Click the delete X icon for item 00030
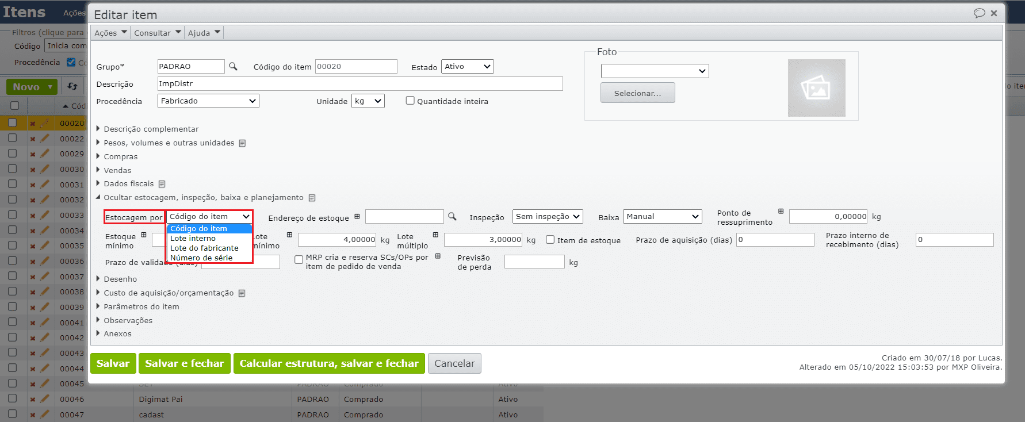Viewport: 1025px width, 422px height. coord(33,170)
